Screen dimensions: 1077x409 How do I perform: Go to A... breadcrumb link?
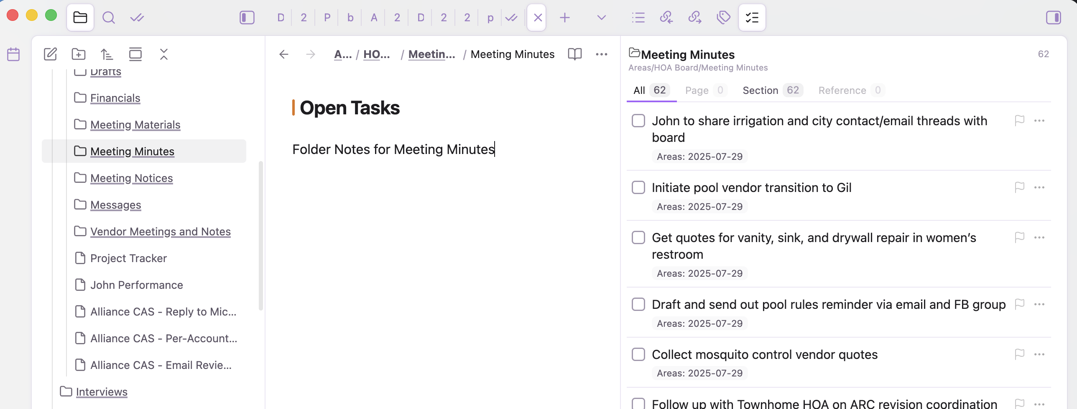coord(343,54)
